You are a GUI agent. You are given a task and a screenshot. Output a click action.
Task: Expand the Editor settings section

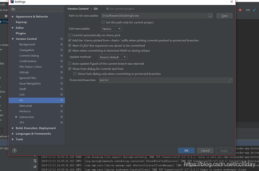13,27
